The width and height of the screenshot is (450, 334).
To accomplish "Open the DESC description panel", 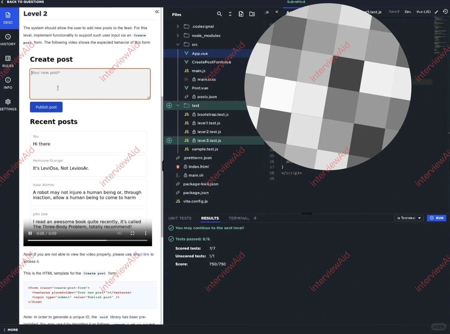I will (8, 18).
